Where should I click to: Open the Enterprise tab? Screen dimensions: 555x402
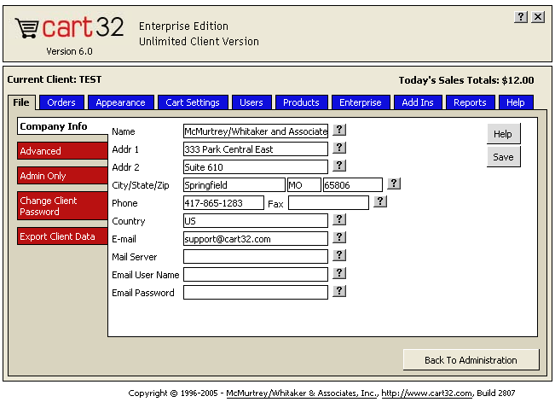[361, 102]
